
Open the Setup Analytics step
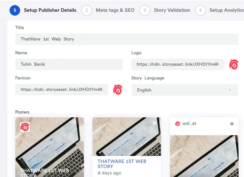[x=227, y=10]
